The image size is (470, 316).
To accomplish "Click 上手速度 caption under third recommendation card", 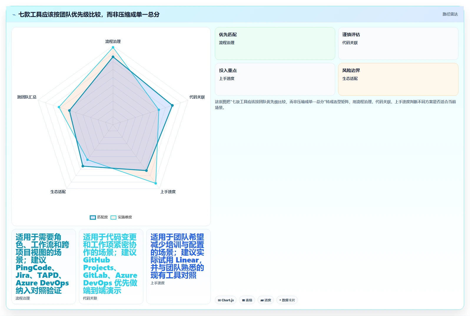I will coord(157,283).
